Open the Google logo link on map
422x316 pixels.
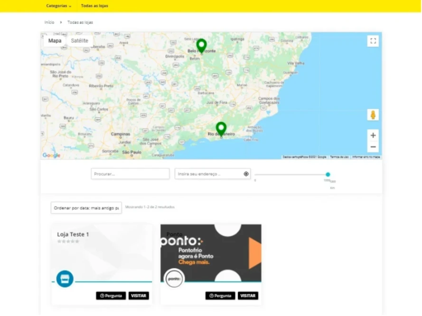click(x=51, y=155)
